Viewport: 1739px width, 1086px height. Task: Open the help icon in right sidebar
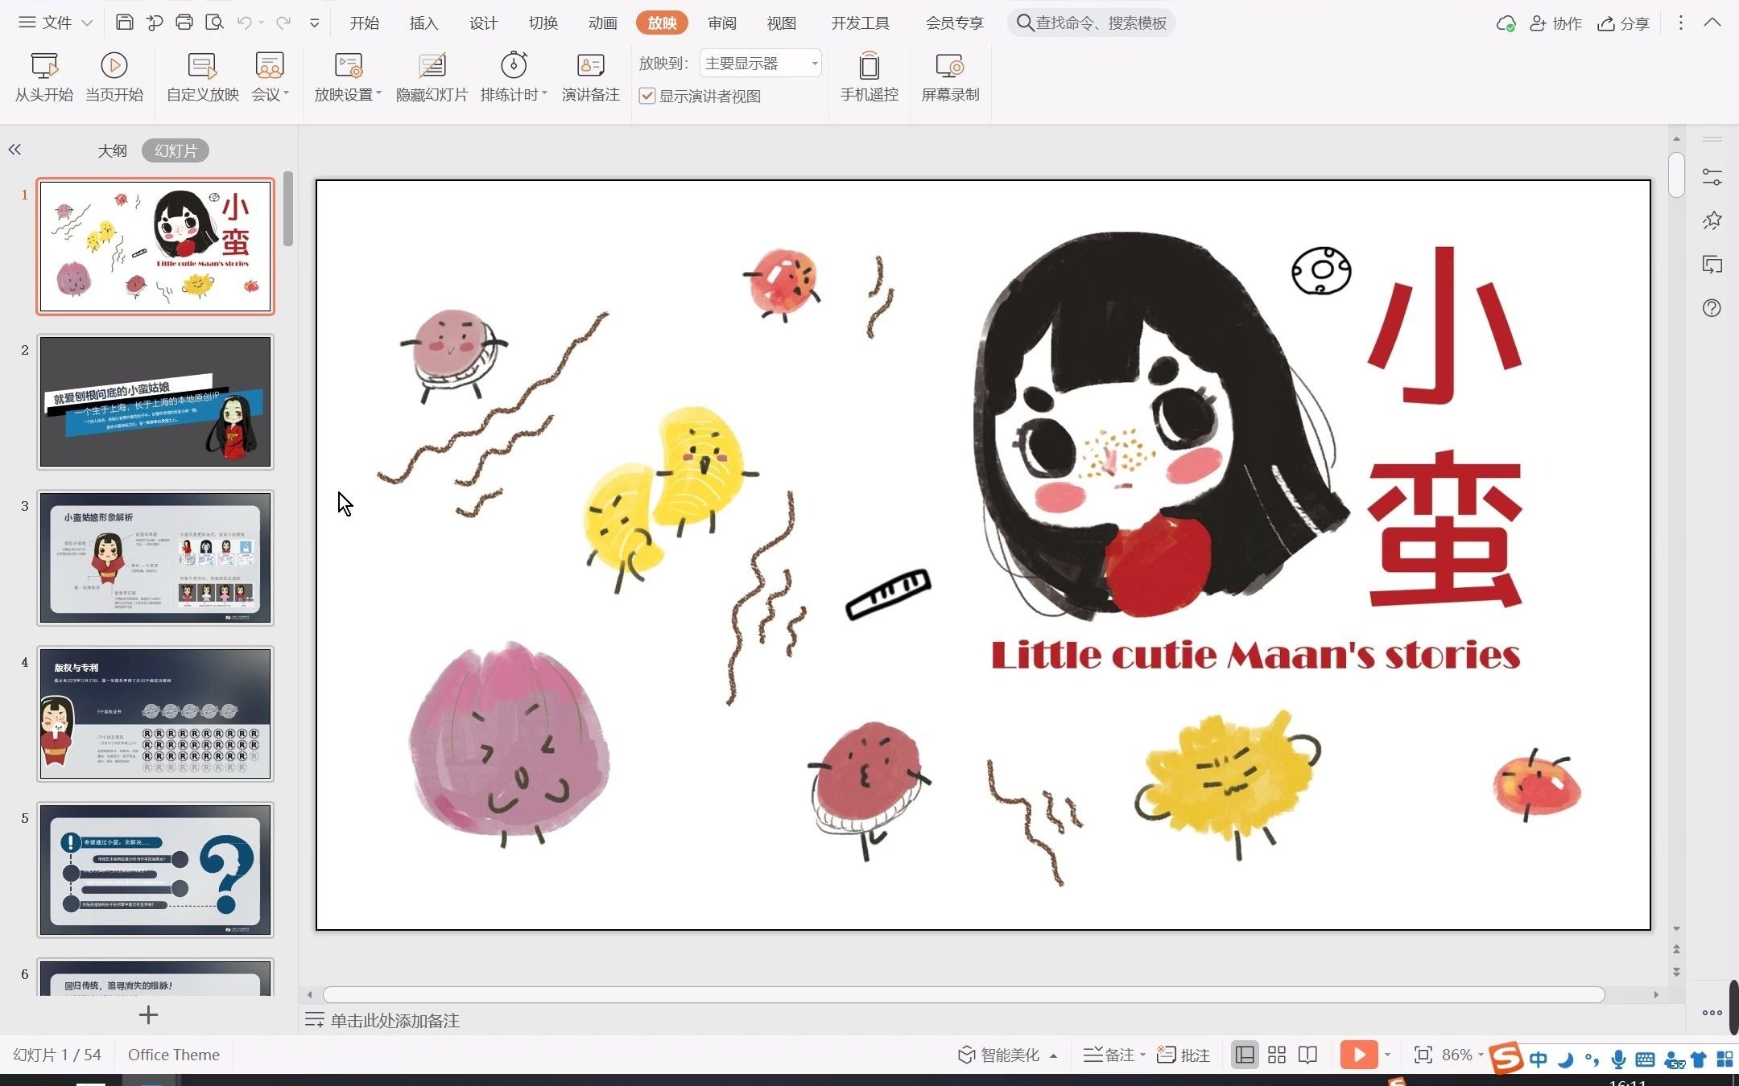(x=1712, y=308)
